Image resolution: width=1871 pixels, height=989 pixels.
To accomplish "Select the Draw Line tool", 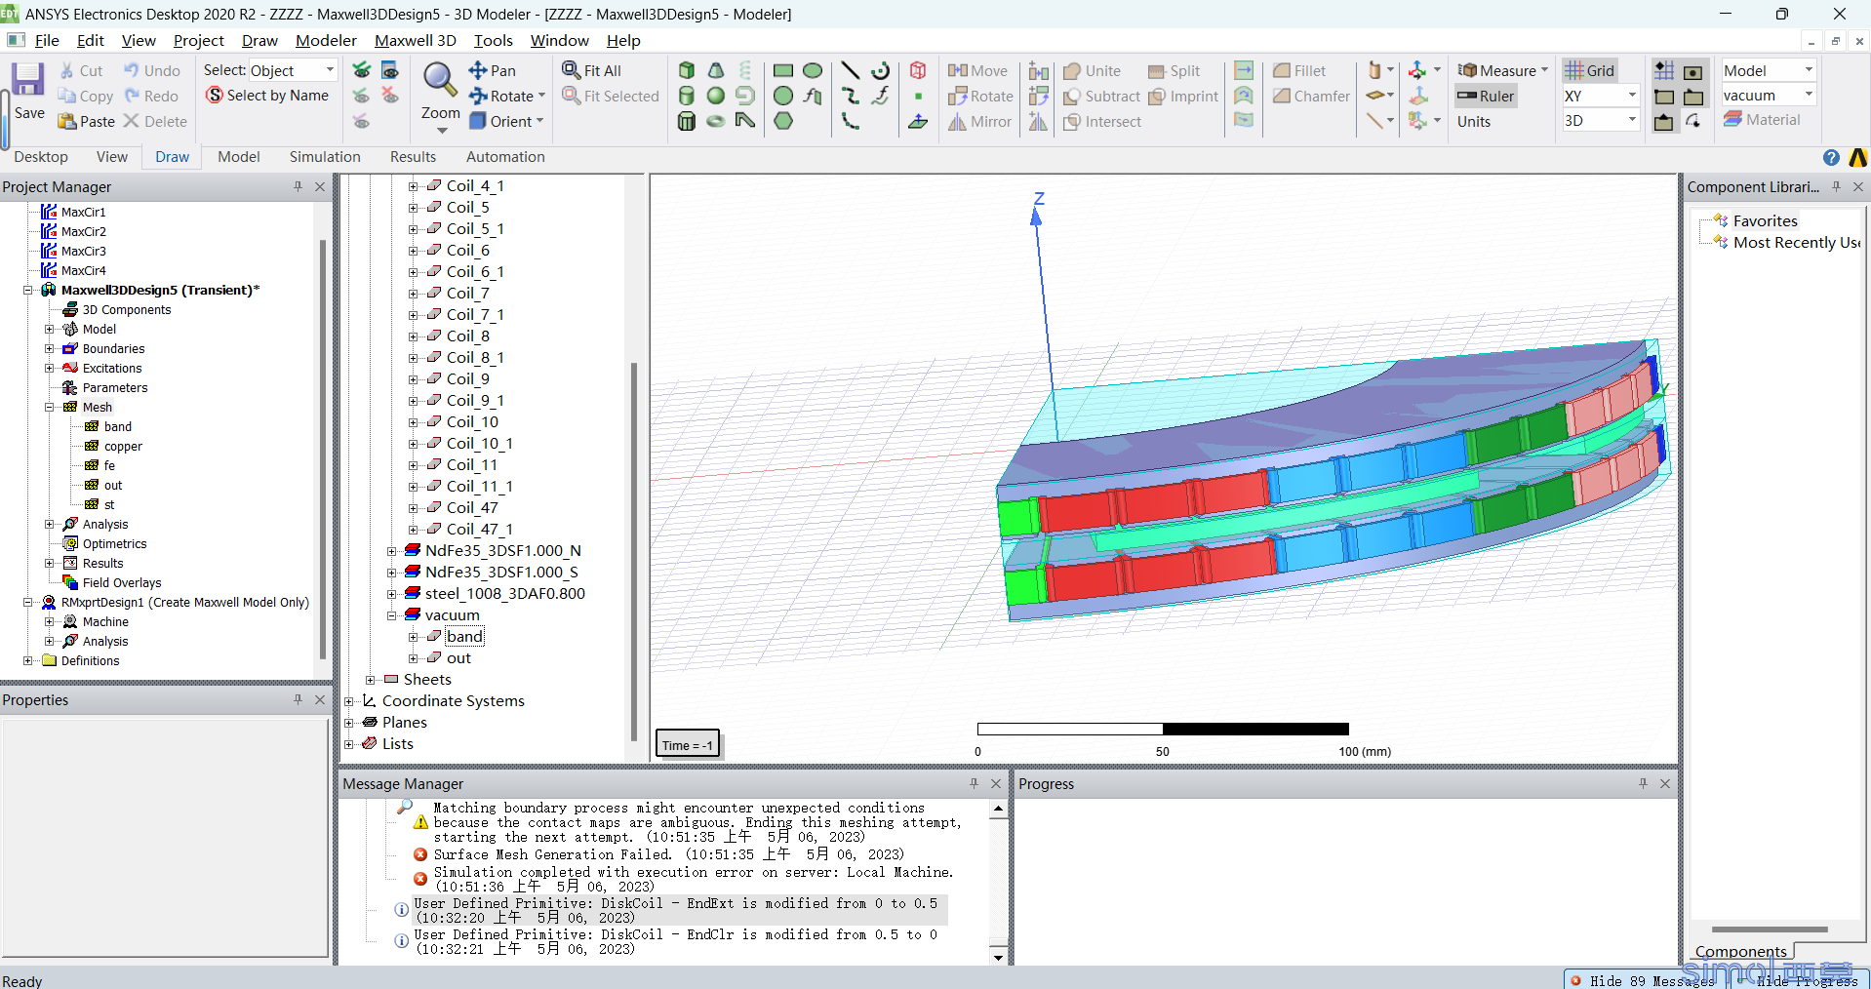I will coord(851,70).
